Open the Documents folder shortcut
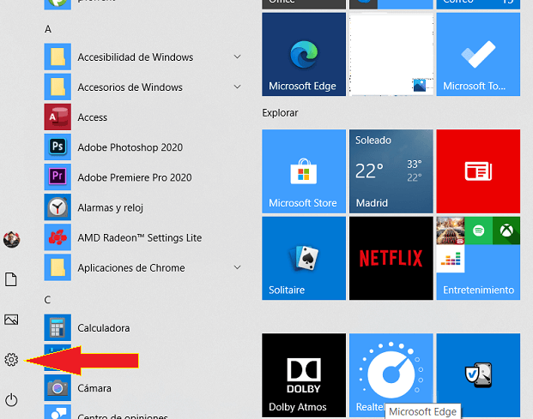533x419 pixels. pyautogui.click(x=11, y=279)
